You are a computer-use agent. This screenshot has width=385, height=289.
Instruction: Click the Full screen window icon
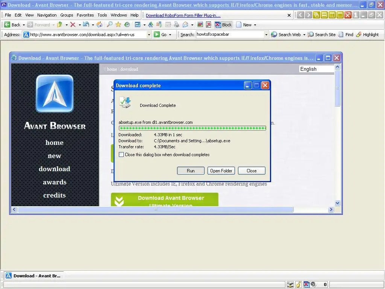click(x=138, y=24)
